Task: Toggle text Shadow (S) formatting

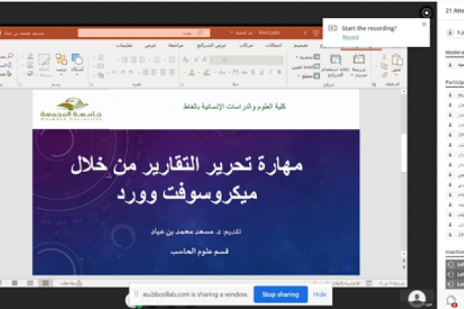Action: coord(253,72)
